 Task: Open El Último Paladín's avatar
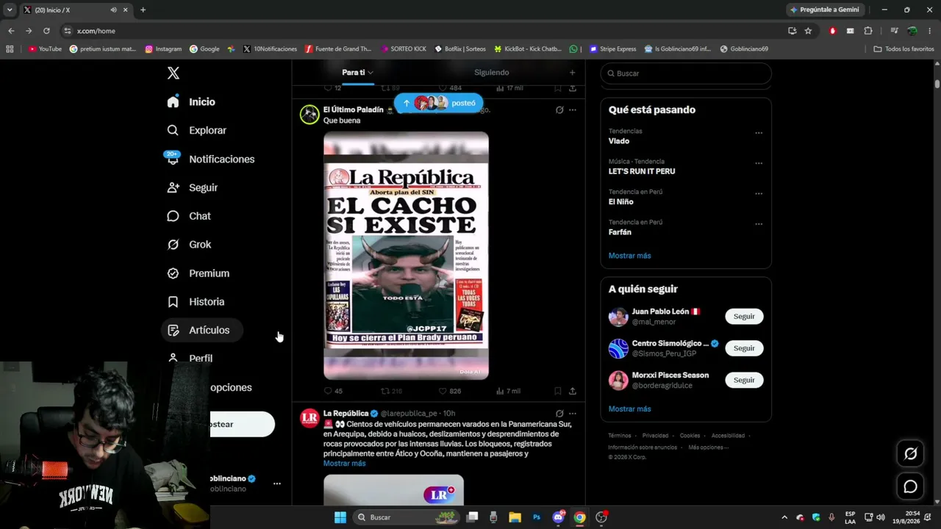point(310,114)
